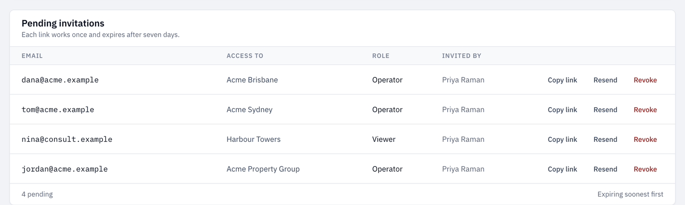The height and width of the screenshot is (205, 685).
Task: Click the 'Expiring soonest first' footer text
Action: click(630, 194)
